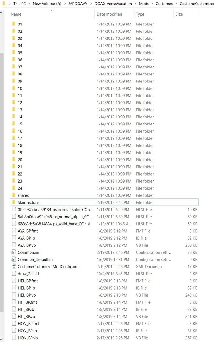The height and width of the screenshot is (344, 214).
Task: Click the XML Document type cell
Action: coord(149,267)
